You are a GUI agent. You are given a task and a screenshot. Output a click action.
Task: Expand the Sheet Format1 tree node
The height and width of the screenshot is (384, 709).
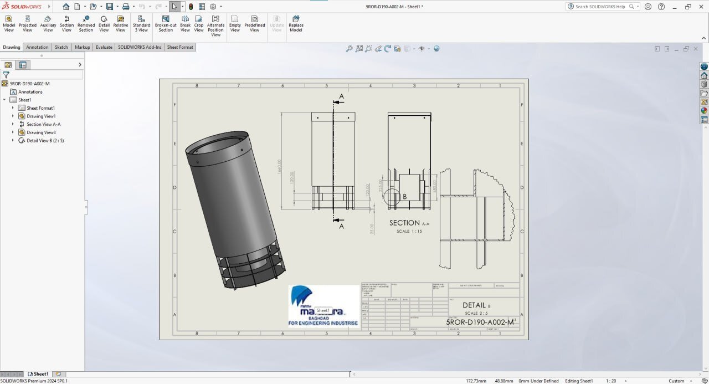tap(13, 108)
